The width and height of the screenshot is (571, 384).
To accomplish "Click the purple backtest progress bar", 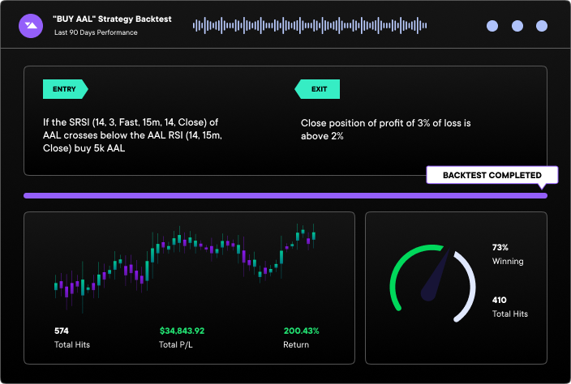I will pos(284,195).
